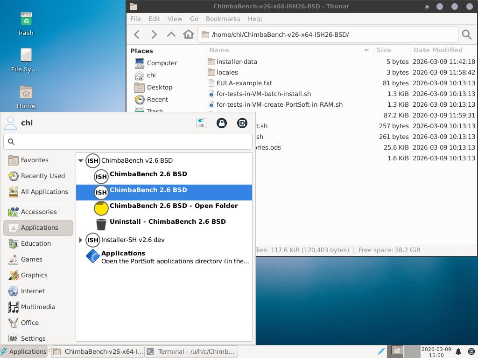Select Desktop in Places sidebar

click(154, 87)
